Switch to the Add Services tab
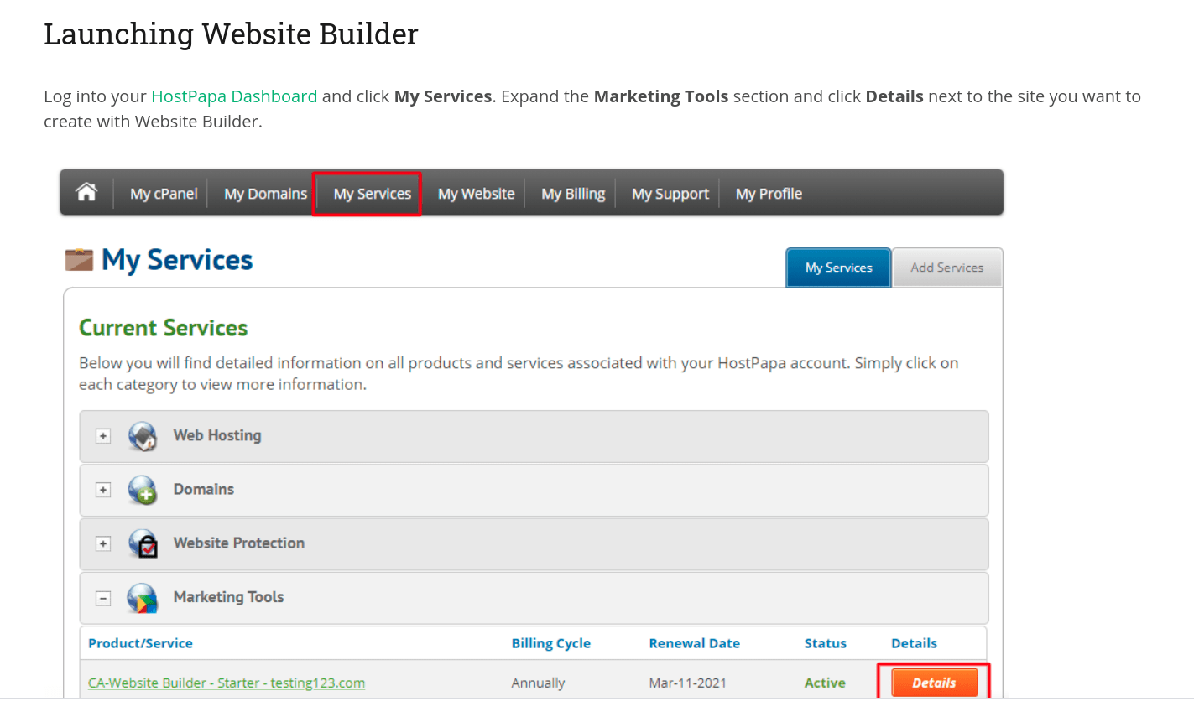Screen dimensions: 1194x712 tap(947, 268)
